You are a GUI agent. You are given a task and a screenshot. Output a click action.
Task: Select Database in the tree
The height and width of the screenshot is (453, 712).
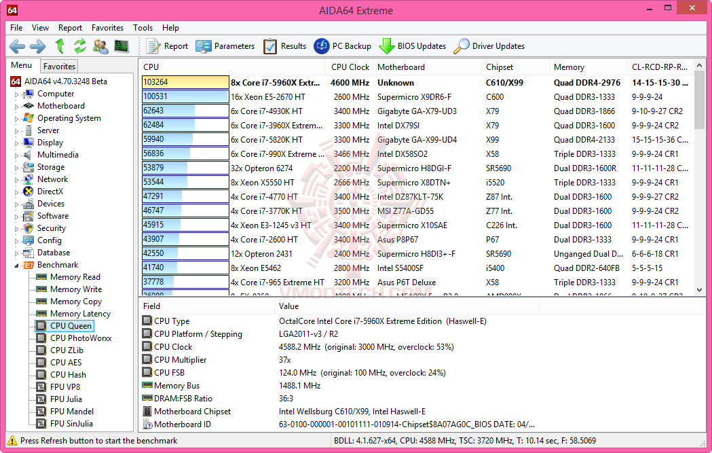pos(54,253)
